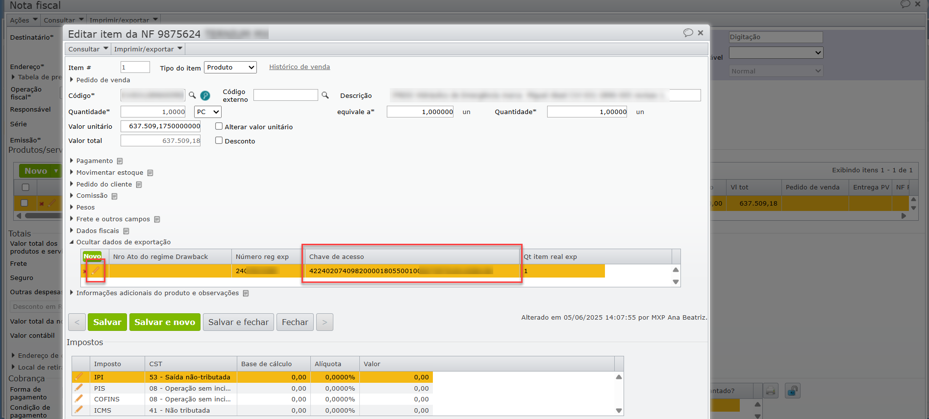Open Imprimir/exportar menu in Nota fiscal window

[x=124, y=20]
